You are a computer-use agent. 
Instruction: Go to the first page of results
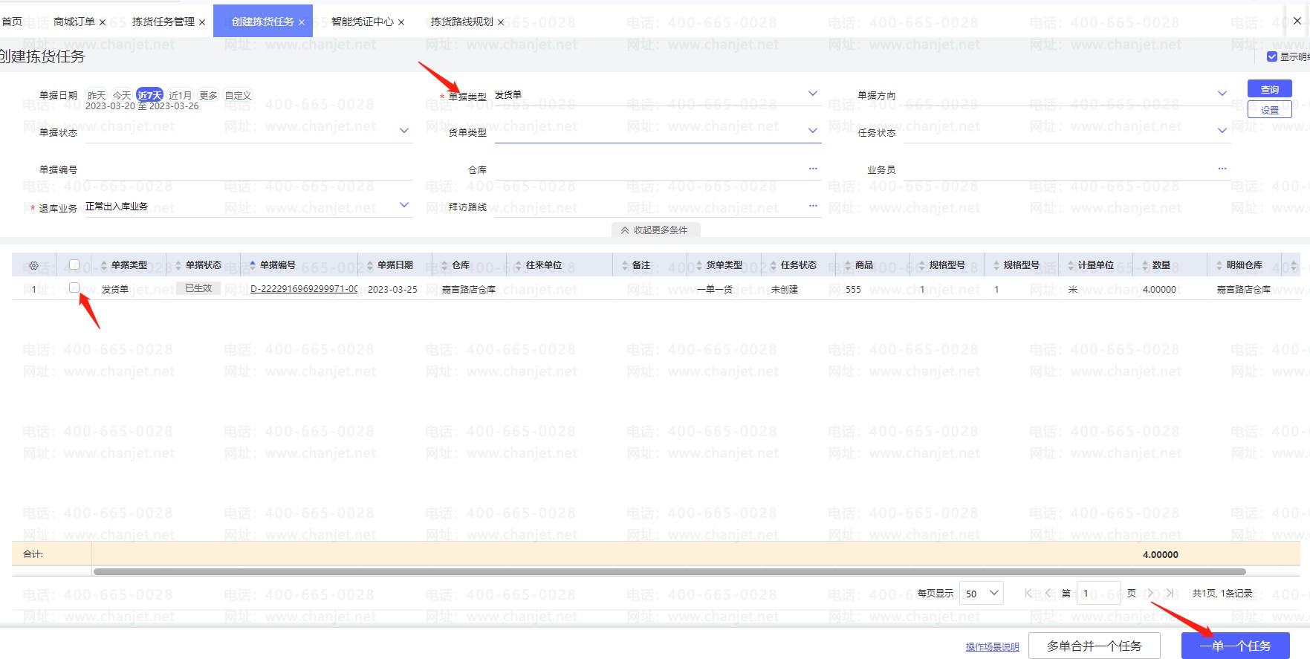(1028, 593)
